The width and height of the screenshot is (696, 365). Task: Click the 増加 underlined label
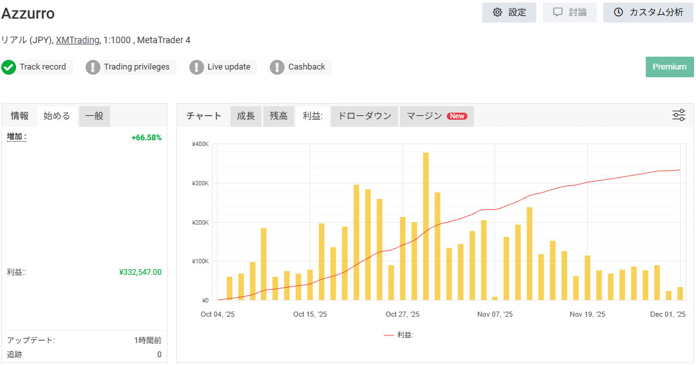tap(17, 136)
